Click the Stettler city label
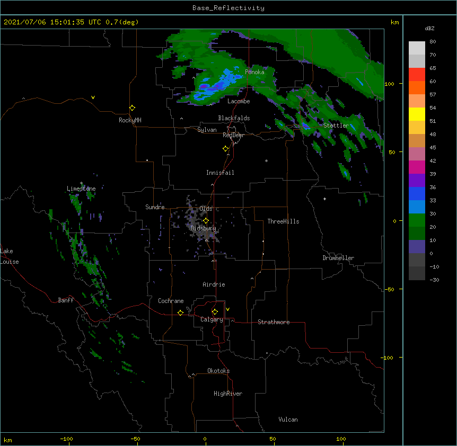The width and height of the screenshot is (457, 446). pyautogui.click(x=336, y=126)
